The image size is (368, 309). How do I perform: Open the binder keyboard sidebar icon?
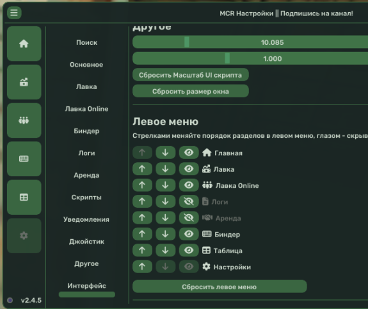click(x=24, y=159)
